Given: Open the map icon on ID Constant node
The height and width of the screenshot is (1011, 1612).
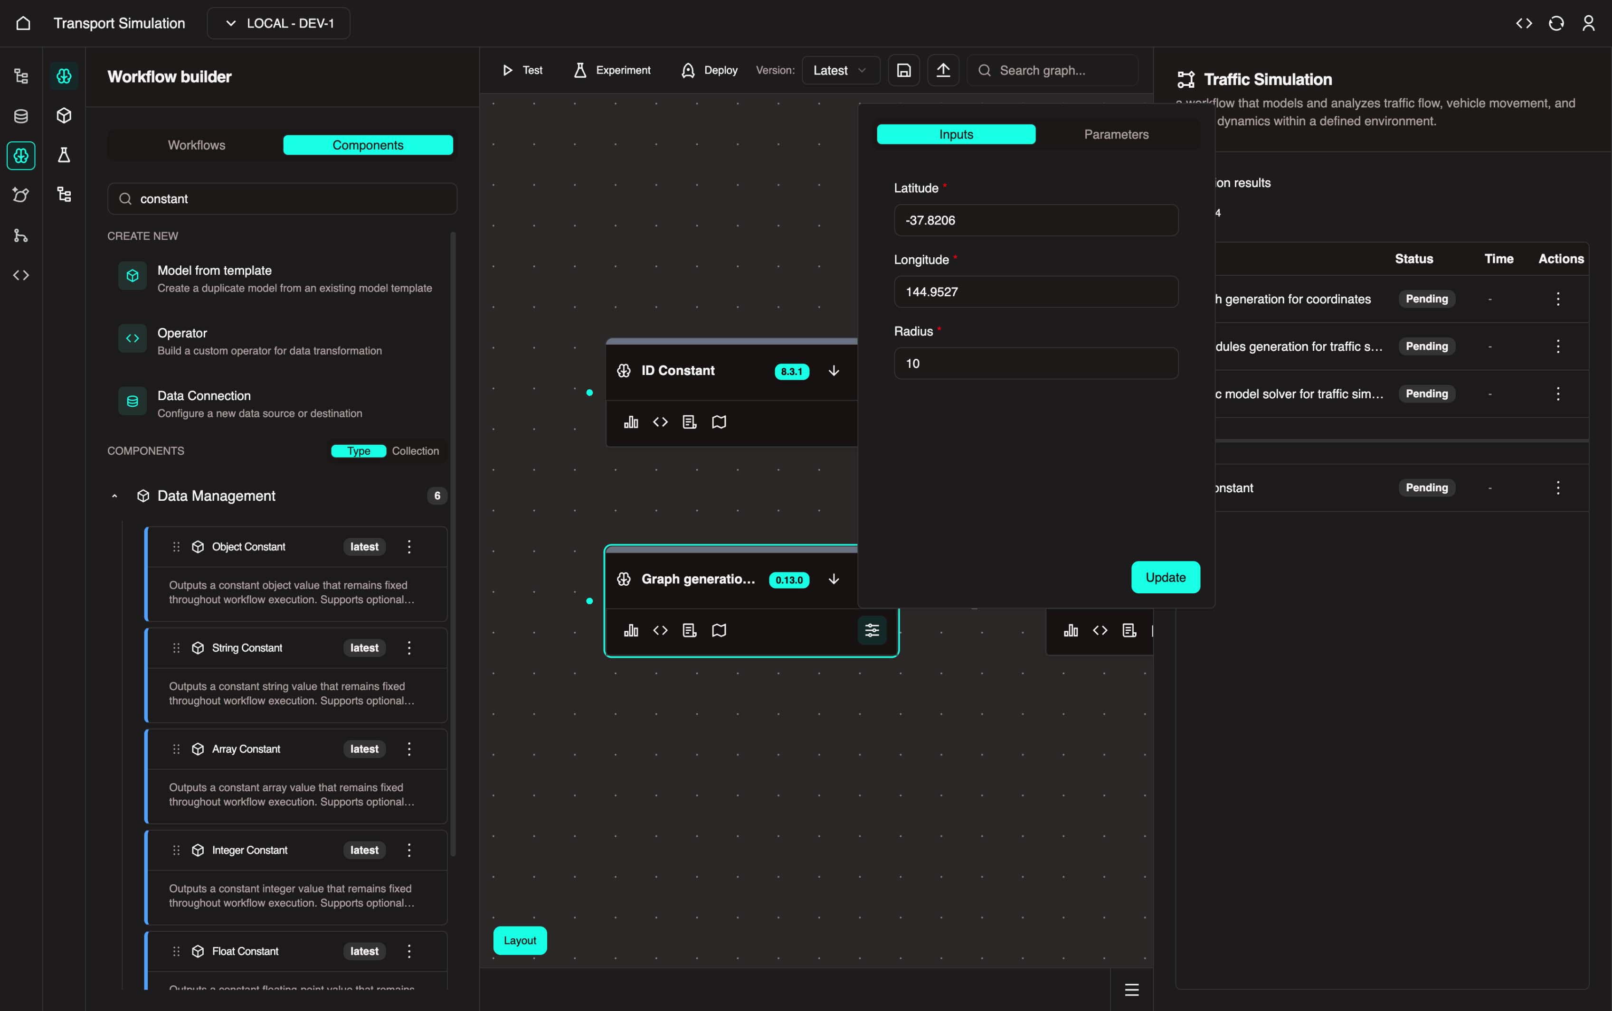Looking at the screenshot, I should click(x=719, y=422).
